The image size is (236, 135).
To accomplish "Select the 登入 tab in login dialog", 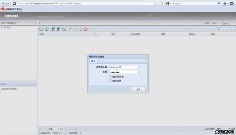I will [x=93, y=61].
